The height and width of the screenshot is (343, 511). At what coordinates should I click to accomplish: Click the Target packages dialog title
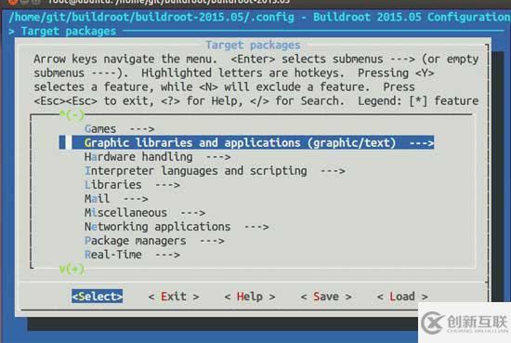pyautogui.click(x=253, y=45)
